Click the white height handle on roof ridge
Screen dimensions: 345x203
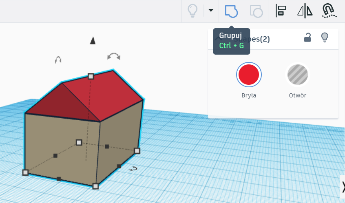(x=91, y=76)
